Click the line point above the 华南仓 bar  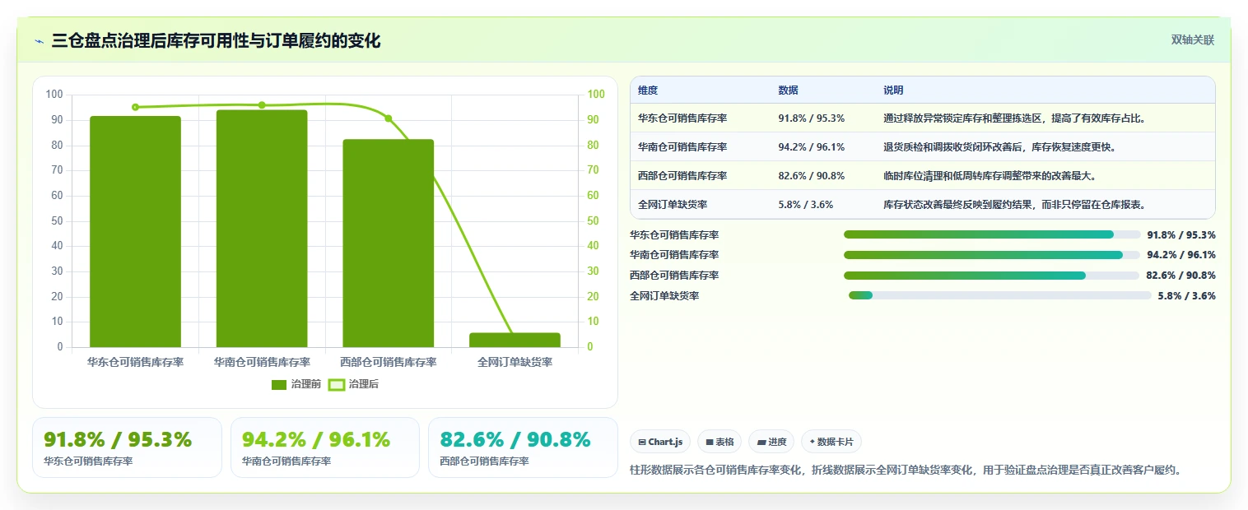click(x=262, y=105)
